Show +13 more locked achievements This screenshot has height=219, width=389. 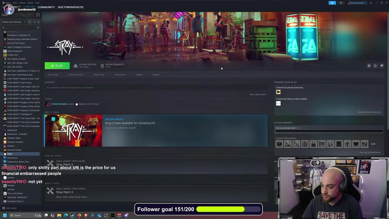click(x=373, y=144)
